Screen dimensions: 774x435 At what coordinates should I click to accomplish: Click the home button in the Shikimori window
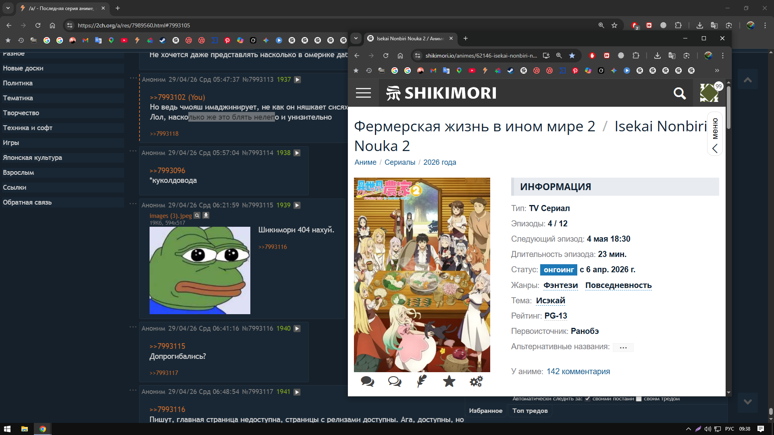click(400, 56)
